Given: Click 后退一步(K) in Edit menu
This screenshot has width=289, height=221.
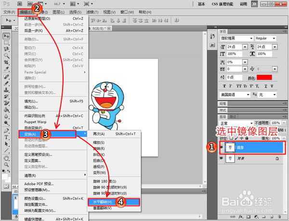Looking at the screenshot, I should click(53, 31).
